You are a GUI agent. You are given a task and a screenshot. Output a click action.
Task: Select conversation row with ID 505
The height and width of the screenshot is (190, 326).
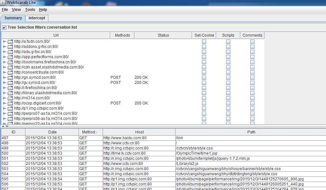click(164, 179)
